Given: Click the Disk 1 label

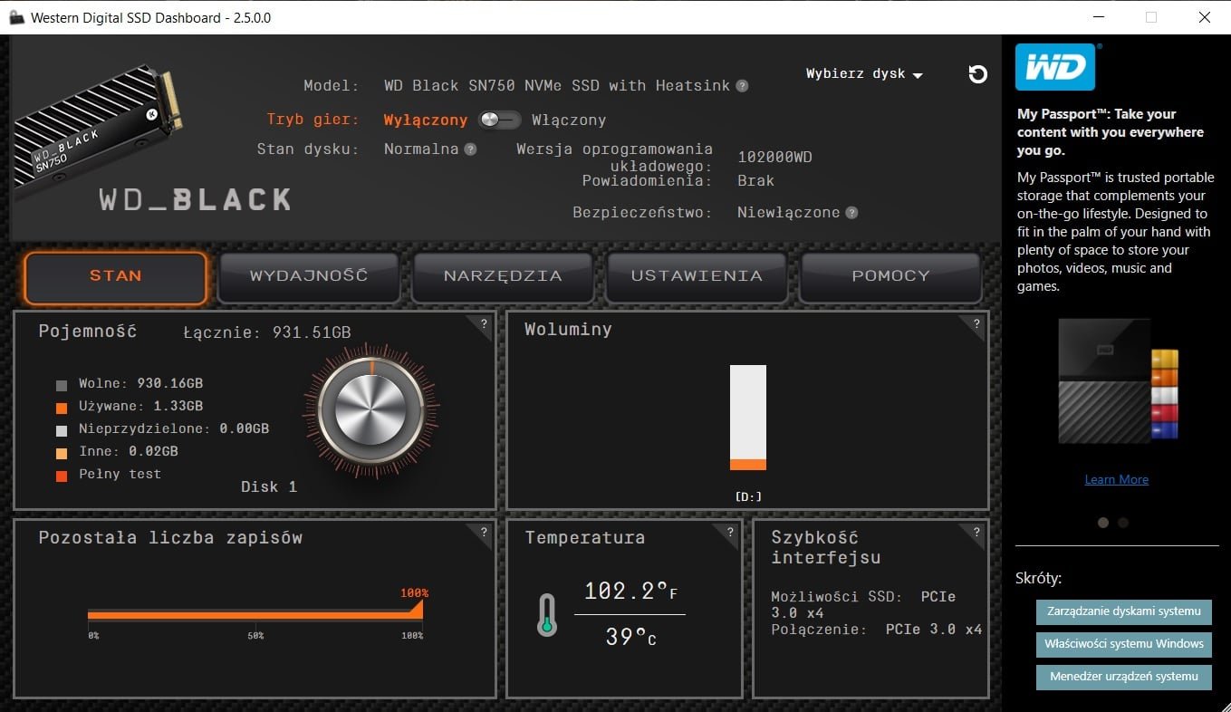Looking at the screenshot, I should (269, 487).
